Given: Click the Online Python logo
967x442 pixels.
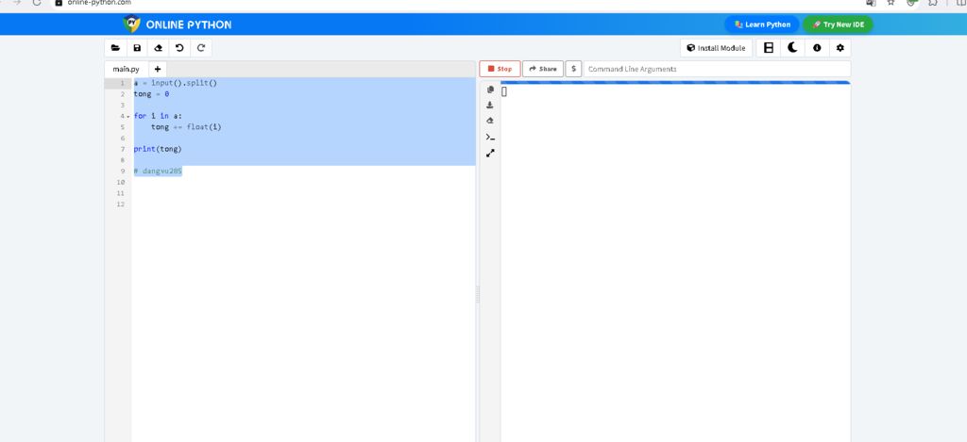Looking at the screenshot, I should coord(132,24).
